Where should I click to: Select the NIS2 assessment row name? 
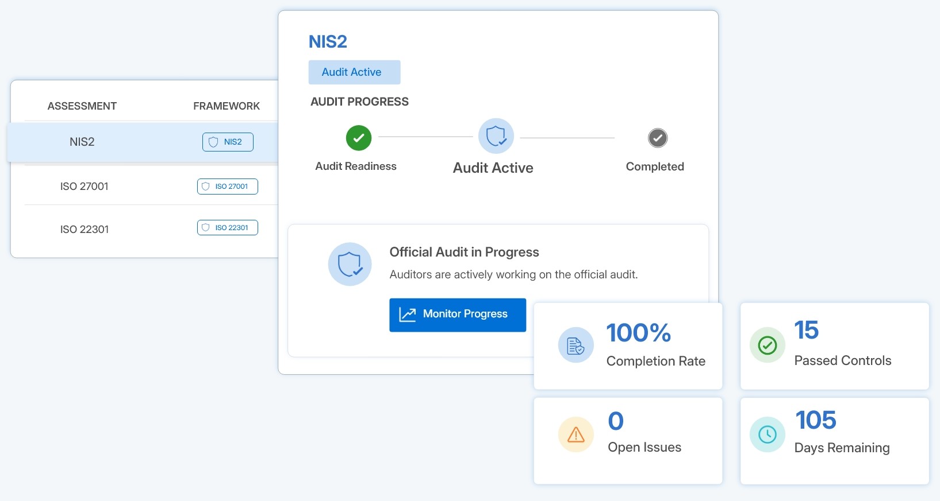tap(82, 142)
